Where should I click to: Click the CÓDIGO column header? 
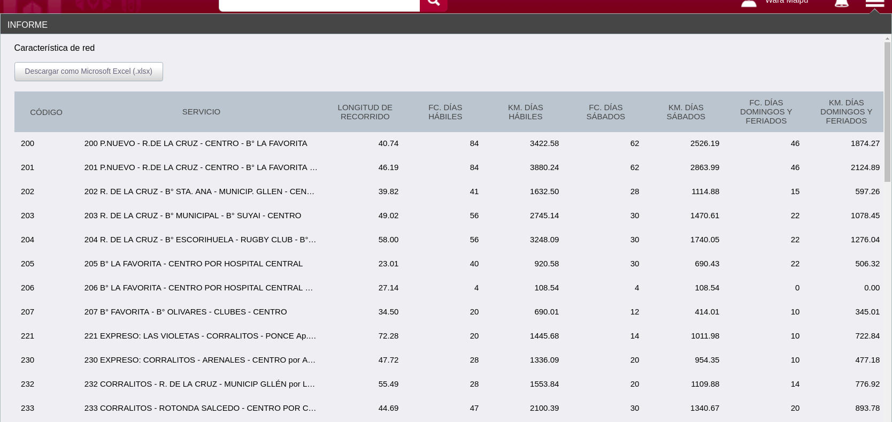point(46,112)
